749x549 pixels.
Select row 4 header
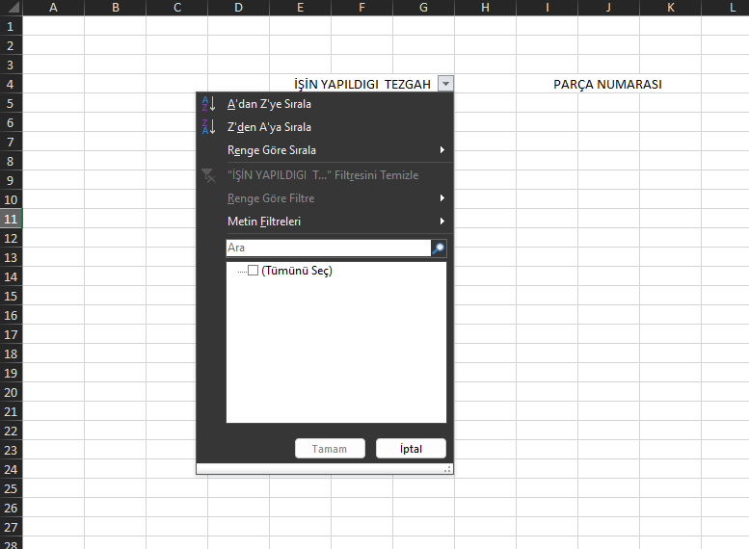(11, 84)
